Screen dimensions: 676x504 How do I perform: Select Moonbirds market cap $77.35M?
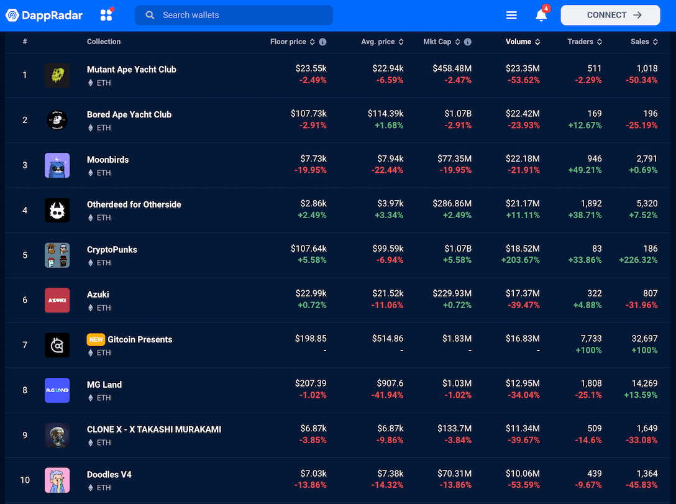tap(454, 158)
